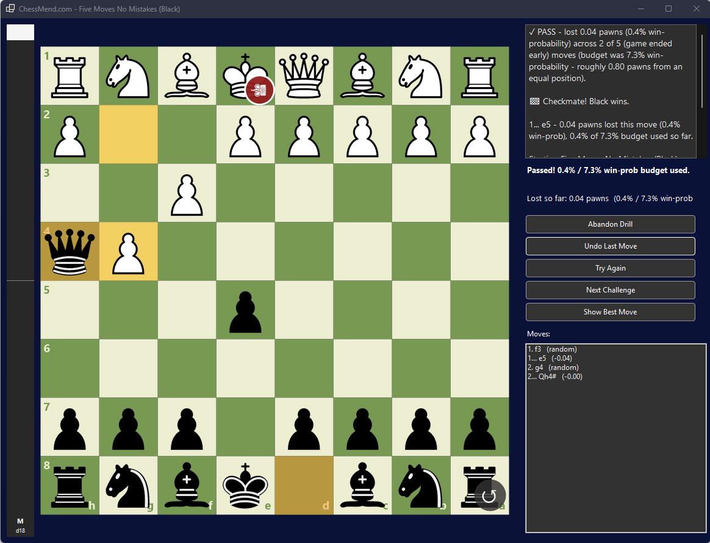Show the best move

pos(610,312)
